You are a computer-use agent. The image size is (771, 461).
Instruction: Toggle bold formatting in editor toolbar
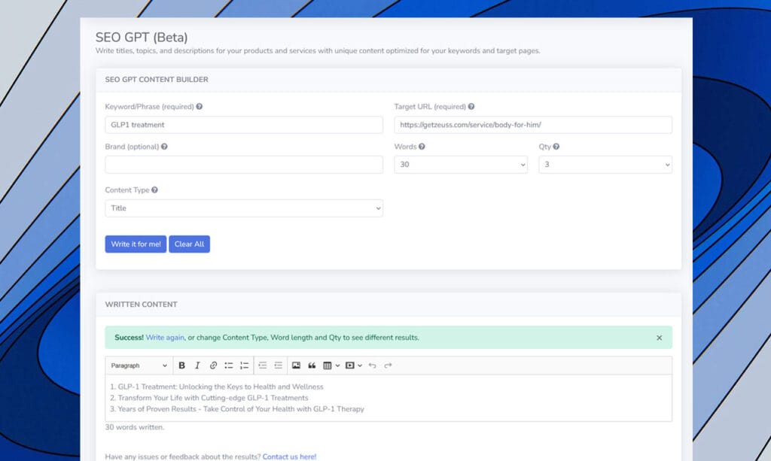pos(181,365)
